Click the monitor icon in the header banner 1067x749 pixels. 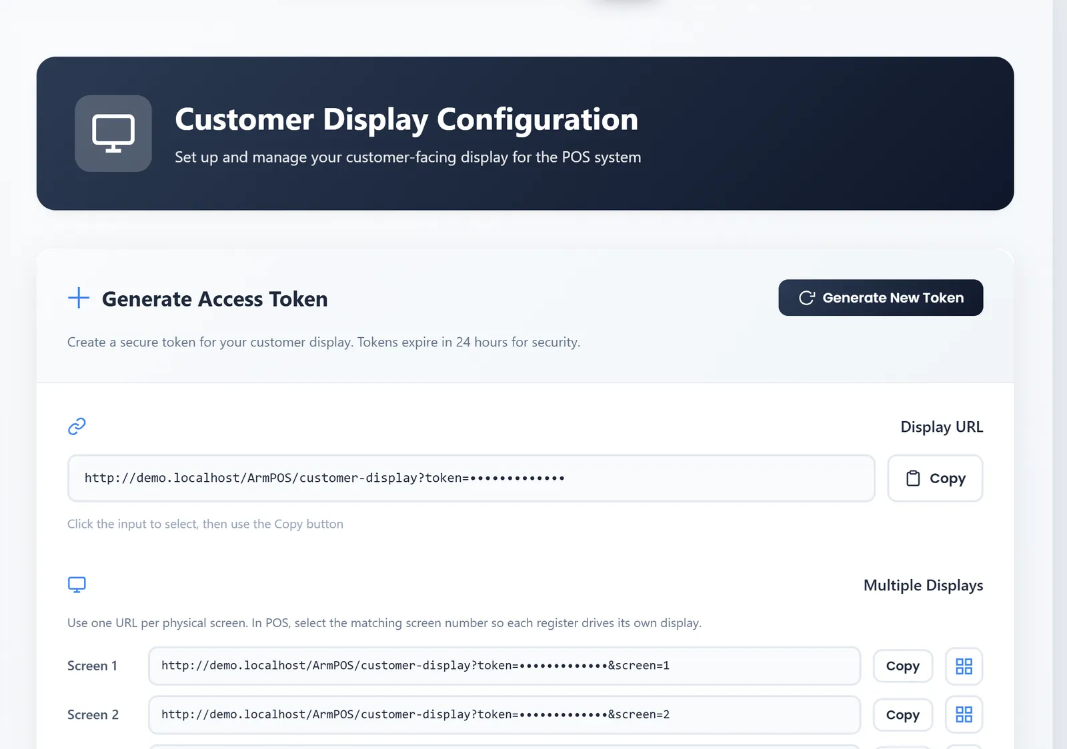pyautogui.click(x=113, y=133)
